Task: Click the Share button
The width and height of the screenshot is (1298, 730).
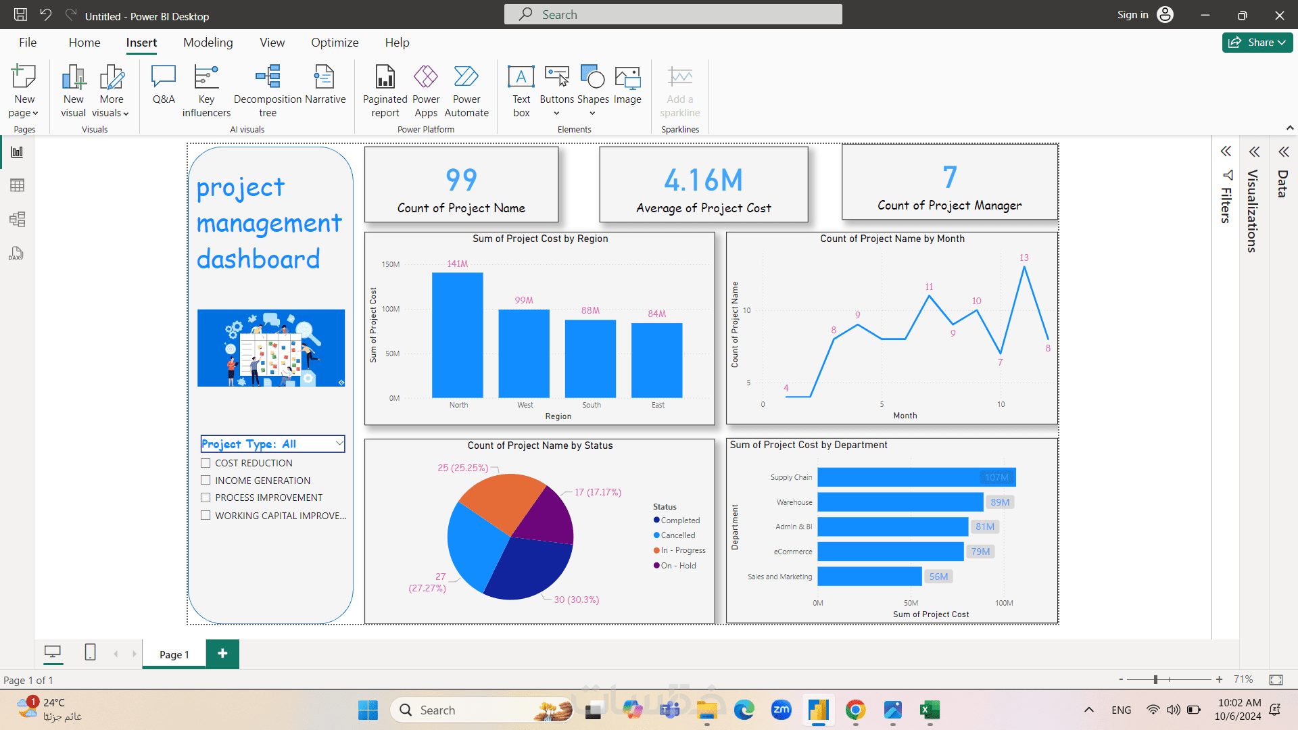Action: coord(1257,43)
